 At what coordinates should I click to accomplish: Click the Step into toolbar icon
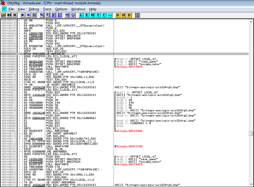(42, 15)
